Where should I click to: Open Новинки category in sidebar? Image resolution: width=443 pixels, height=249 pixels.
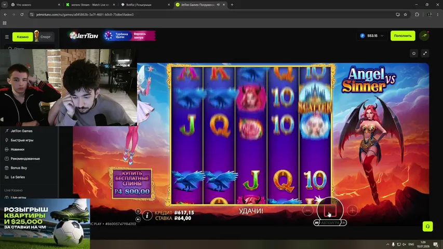(x=17, y=149)
